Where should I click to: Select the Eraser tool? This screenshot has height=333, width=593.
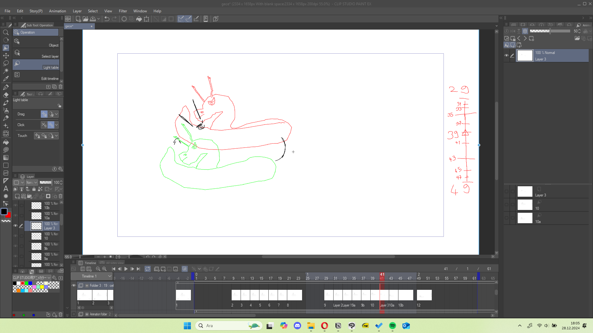(6, 95)
